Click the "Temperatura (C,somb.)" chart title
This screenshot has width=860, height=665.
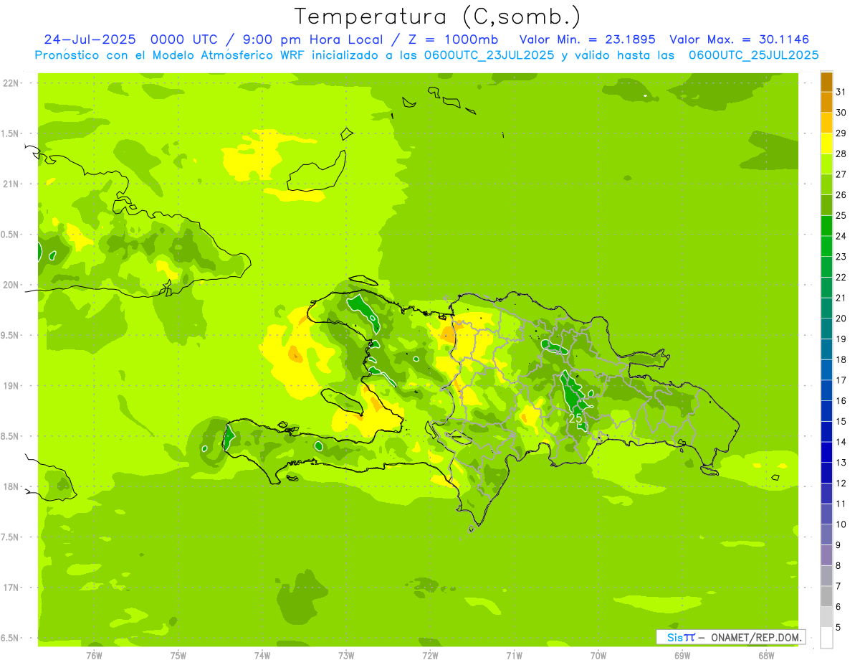coord(438,16)
